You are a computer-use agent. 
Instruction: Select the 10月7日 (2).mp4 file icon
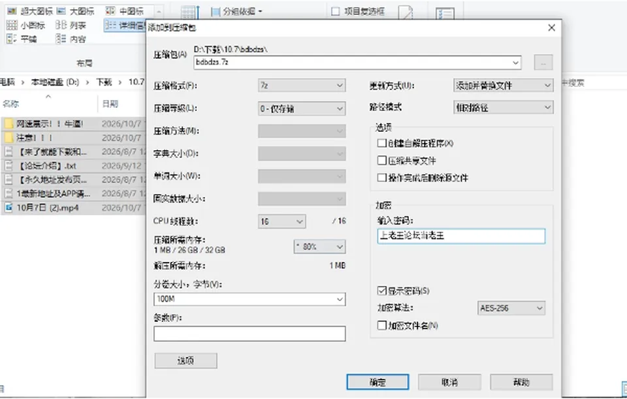tap(8, 208)
